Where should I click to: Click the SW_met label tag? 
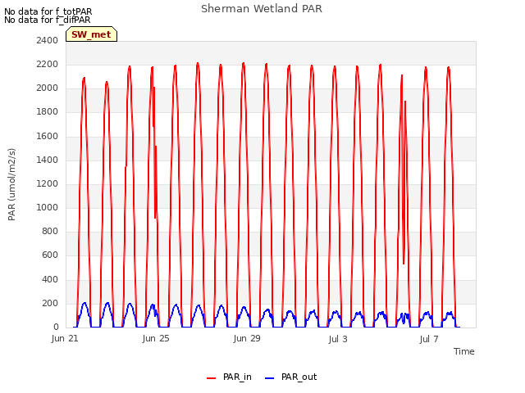[x=91, y=34]
